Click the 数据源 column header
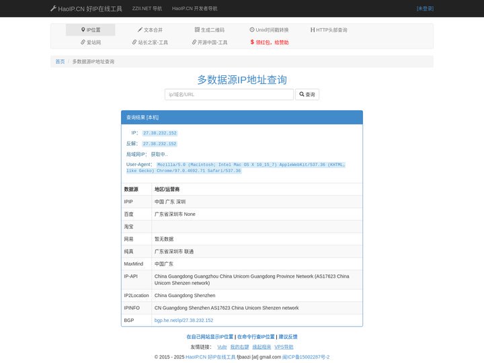This screenshot has width=484, height=363. [131, 189]
